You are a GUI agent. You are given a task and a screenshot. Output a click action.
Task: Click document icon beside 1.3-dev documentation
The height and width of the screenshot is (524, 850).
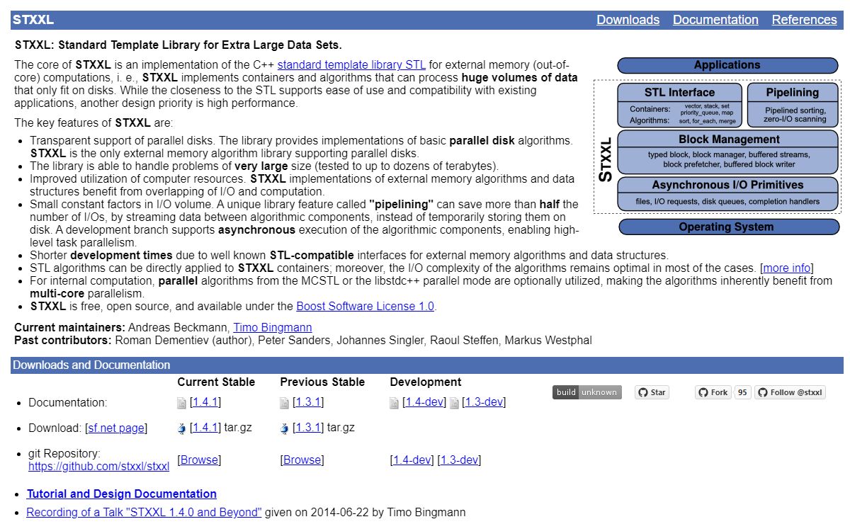453,403
